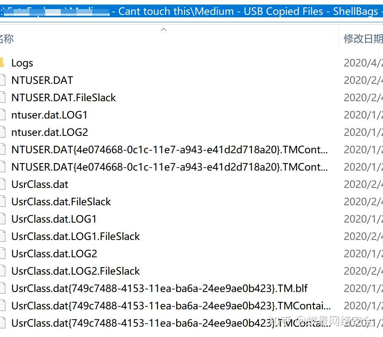Image resolution: width=383 pixels, height=337 pixels.
Task: Click the modified date in the NTUSER.DAT row
Action: [x=363, y=80]
